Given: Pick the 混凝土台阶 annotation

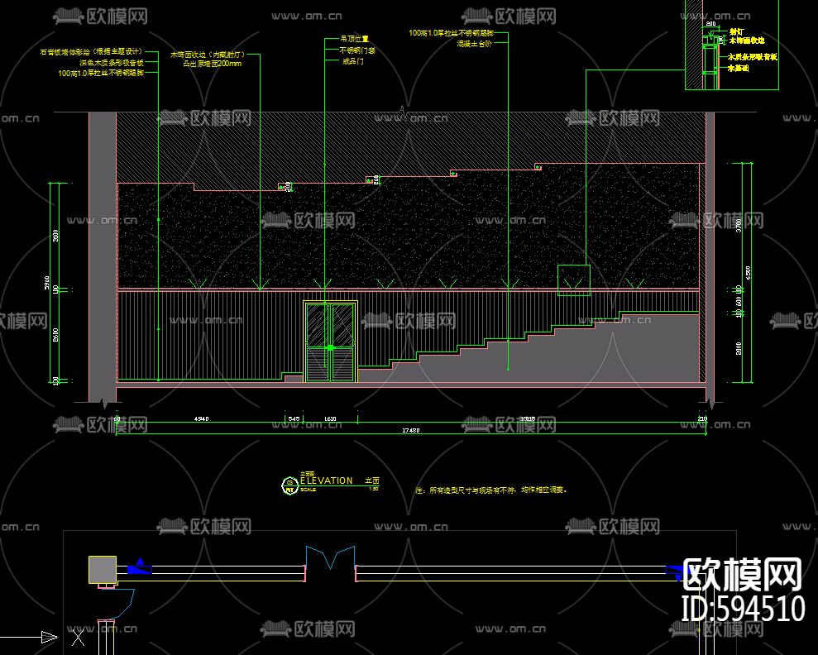Looking at the screenshot, I should (474, 44).
